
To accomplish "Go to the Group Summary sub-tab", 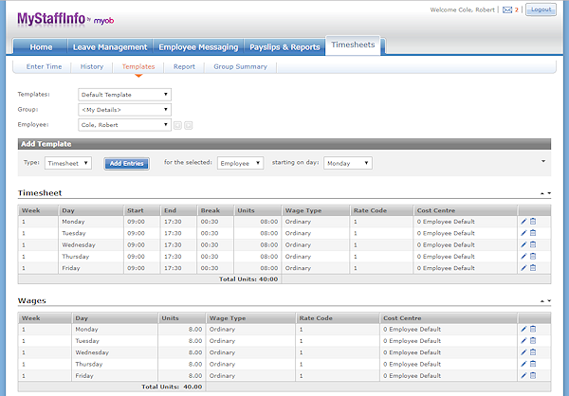I will pos(240,67).
